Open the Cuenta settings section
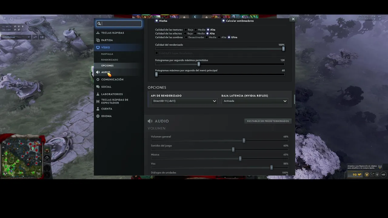388x218 pixels. point(107,109)
